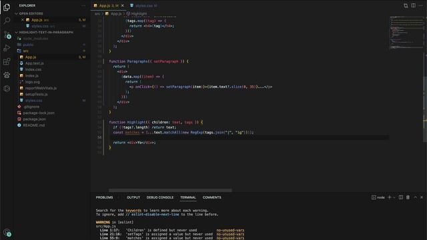427x240 pixels.
Task: Open index.js from the file tree
Action: tap(31, 75)
